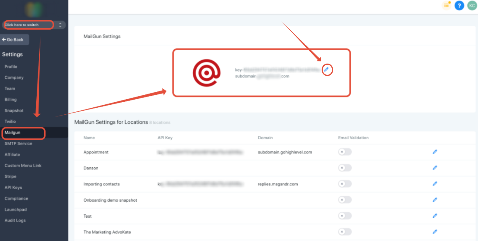Viewport: 478px width, 241px height.
Task: Open Team settings
Action: point(10,88)
